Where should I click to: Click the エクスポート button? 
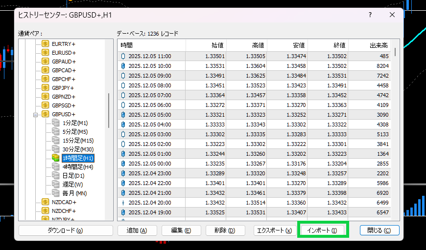(274, 230)
